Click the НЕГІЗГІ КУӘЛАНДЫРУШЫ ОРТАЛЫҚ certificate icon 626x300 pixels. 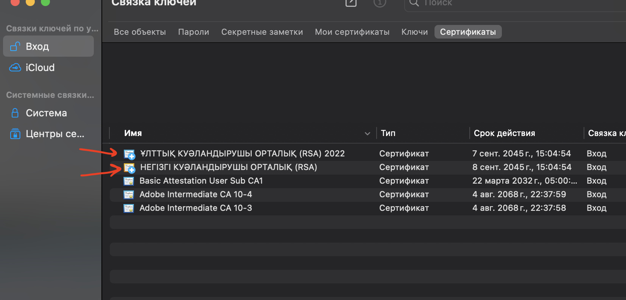click(129, 167)
